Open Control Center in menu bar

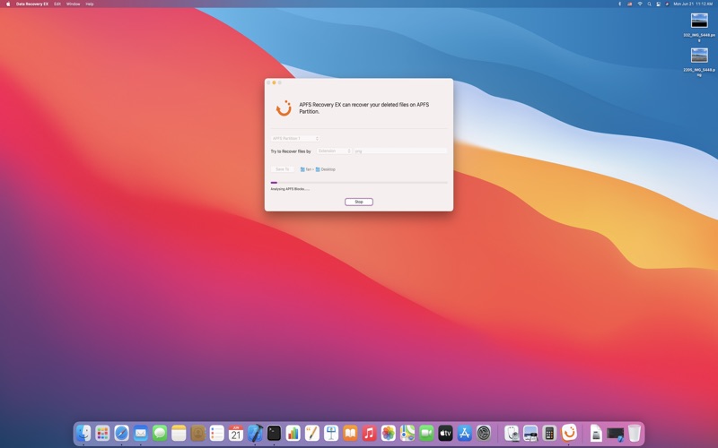click(x=658, y=4)
